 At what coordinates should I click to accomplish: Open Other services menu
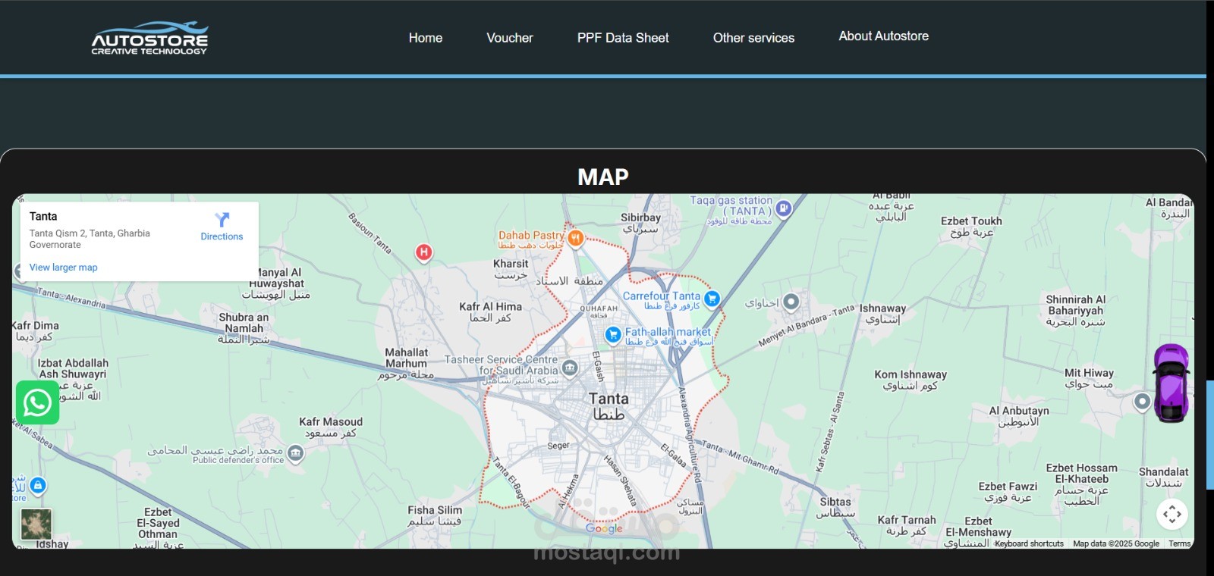coord(753,38)
